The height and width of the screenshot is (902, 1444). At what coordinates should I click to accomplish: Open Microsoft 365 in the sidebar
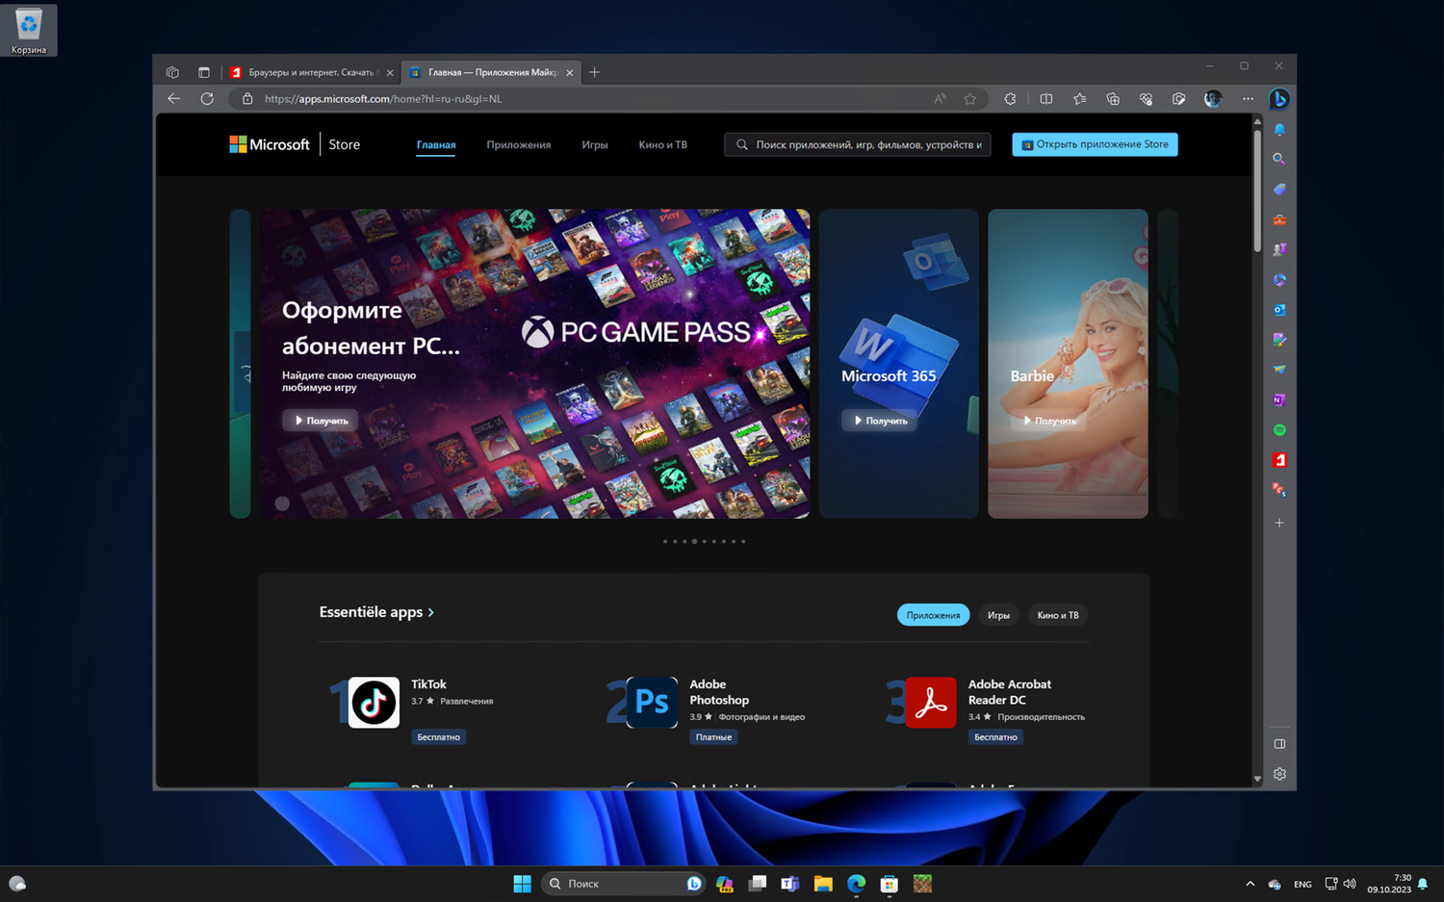click(1279, 280)
